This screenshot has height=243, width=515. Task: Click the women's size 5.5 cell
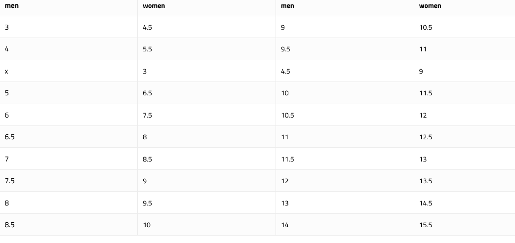pyautogui.click(x=147, y=49)
